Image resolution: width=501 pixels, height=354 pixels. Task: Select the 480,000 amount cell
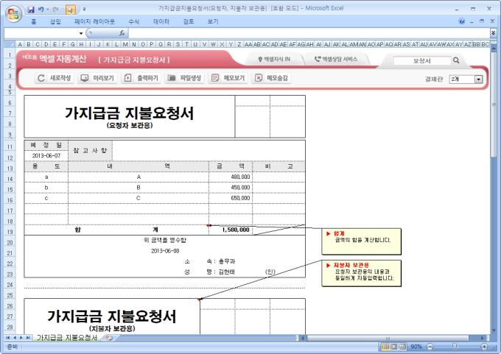point(231,177)
